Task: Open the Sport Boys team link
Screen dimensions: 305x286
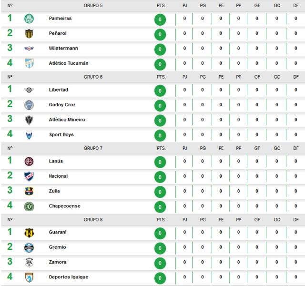Action: coord(61,134)
